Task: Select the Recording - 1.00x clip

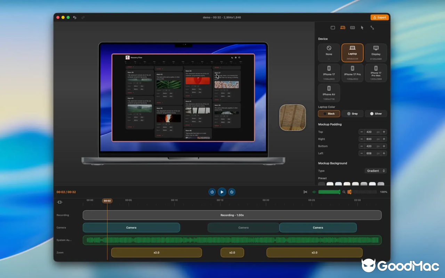Action: point(232,215)
